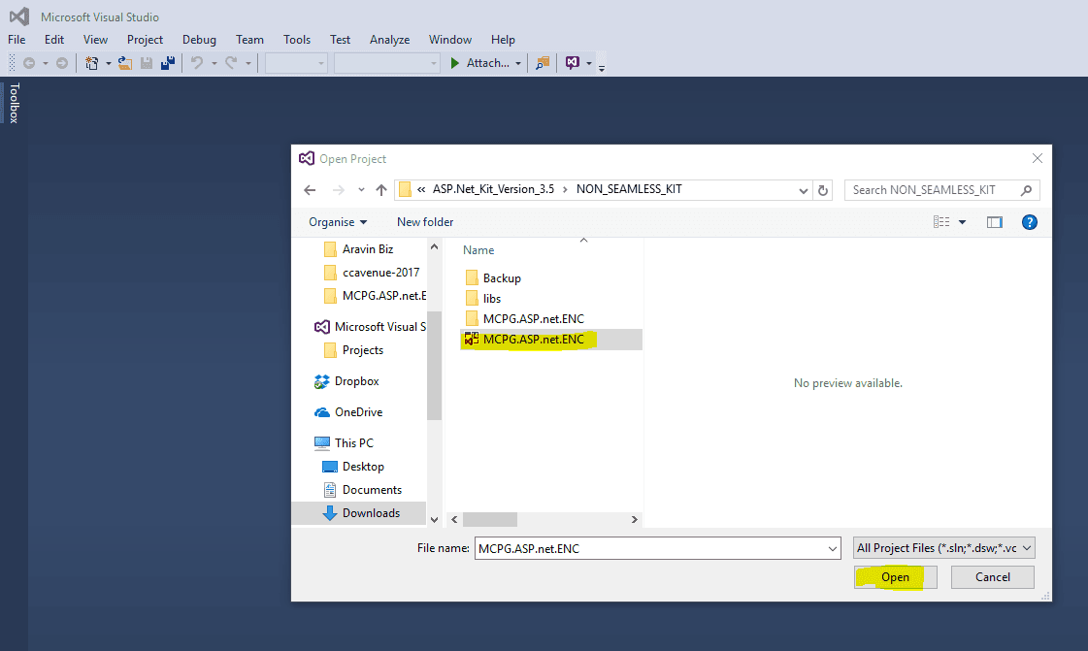The image size is (1088, 651).
Task: Click the blue help icon in dialog
Action: click(1030, 222)
